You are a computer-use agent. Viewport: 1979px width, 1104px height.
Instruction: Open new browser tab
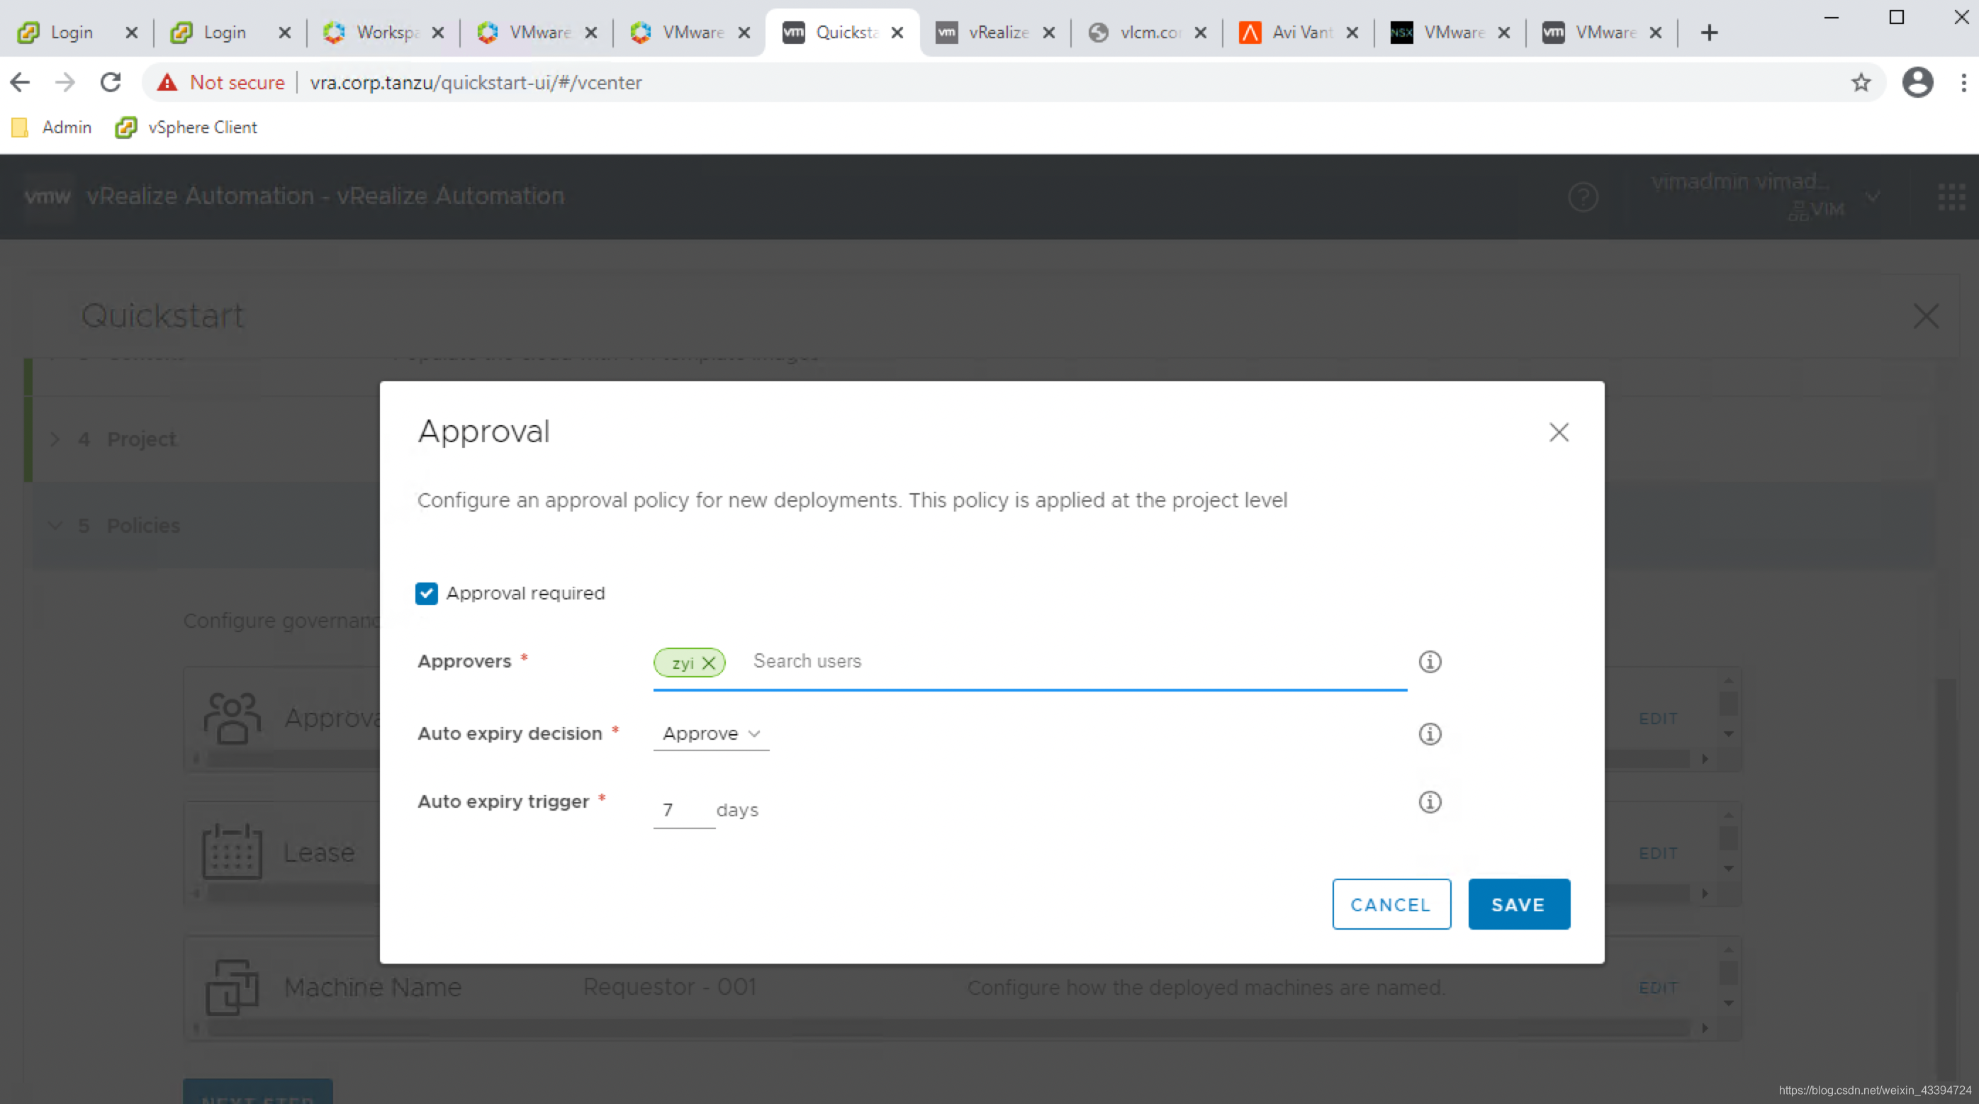[x=1708, y=33]
